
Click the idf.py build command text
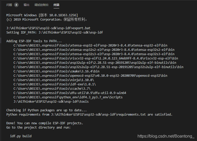coord(21,136)
